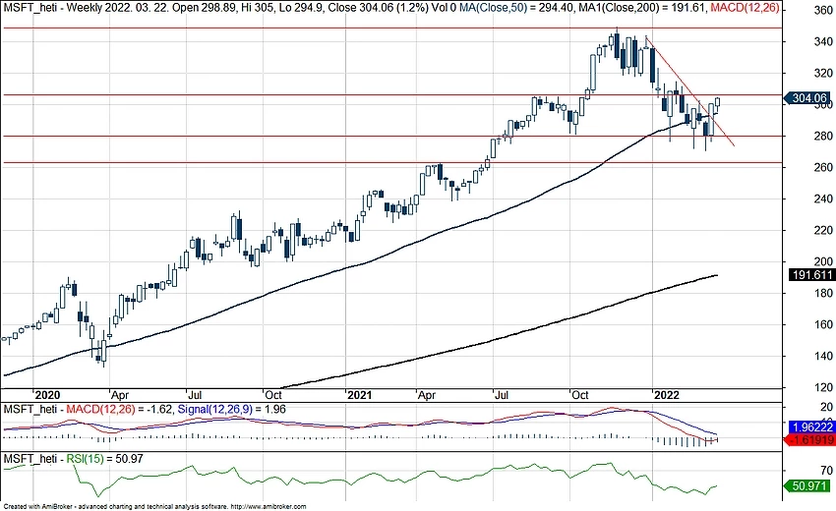
Task: Click the green 50.971 RSI value tag
Action: tap(810, 485)
